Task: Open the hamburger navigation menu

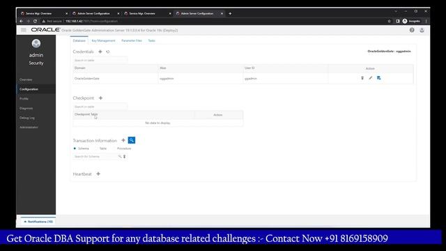Action: pos(23,30)
